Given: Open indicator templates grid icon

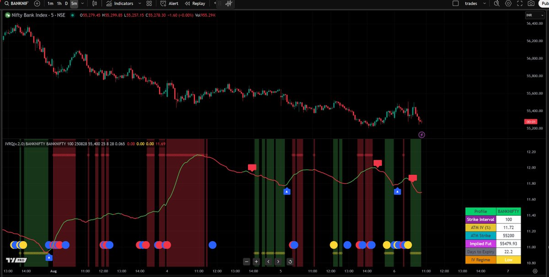Looking at the screenshot, I should coord(149,3).
